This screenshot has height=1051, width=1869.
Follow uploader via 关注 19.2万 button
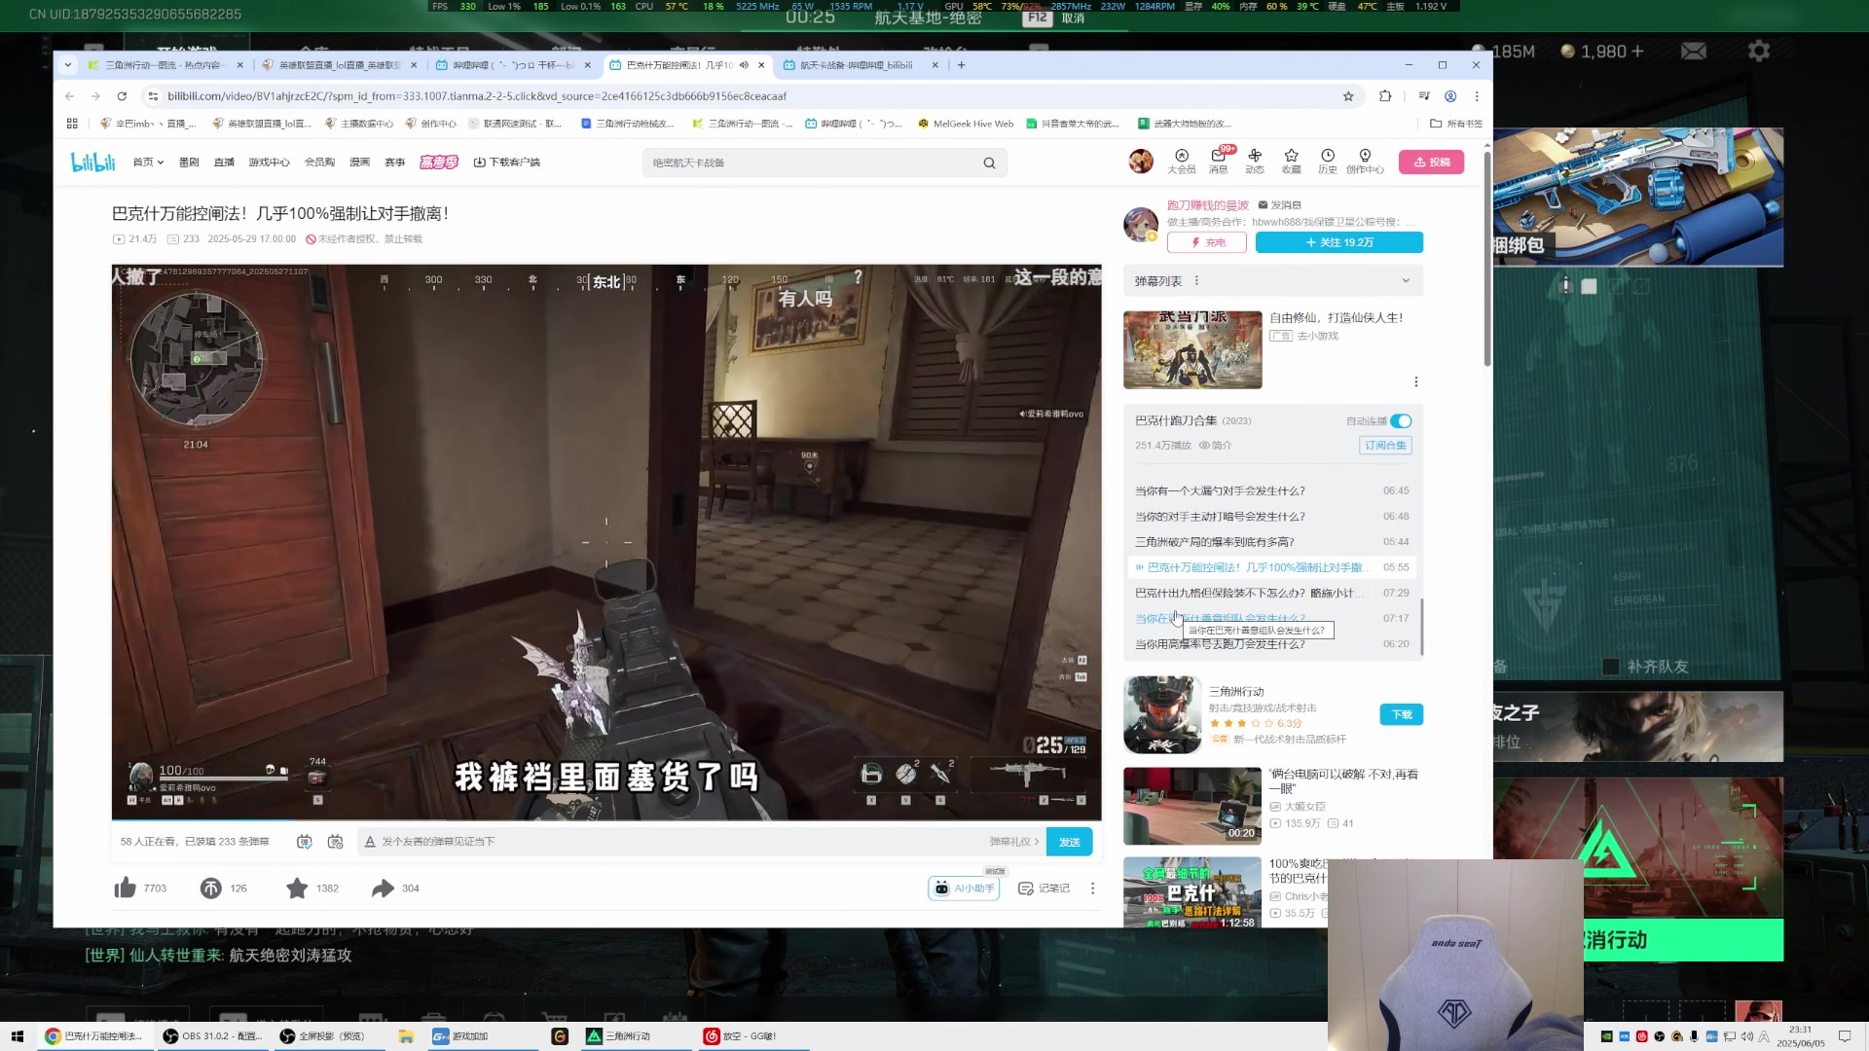tap(1339, 242)
